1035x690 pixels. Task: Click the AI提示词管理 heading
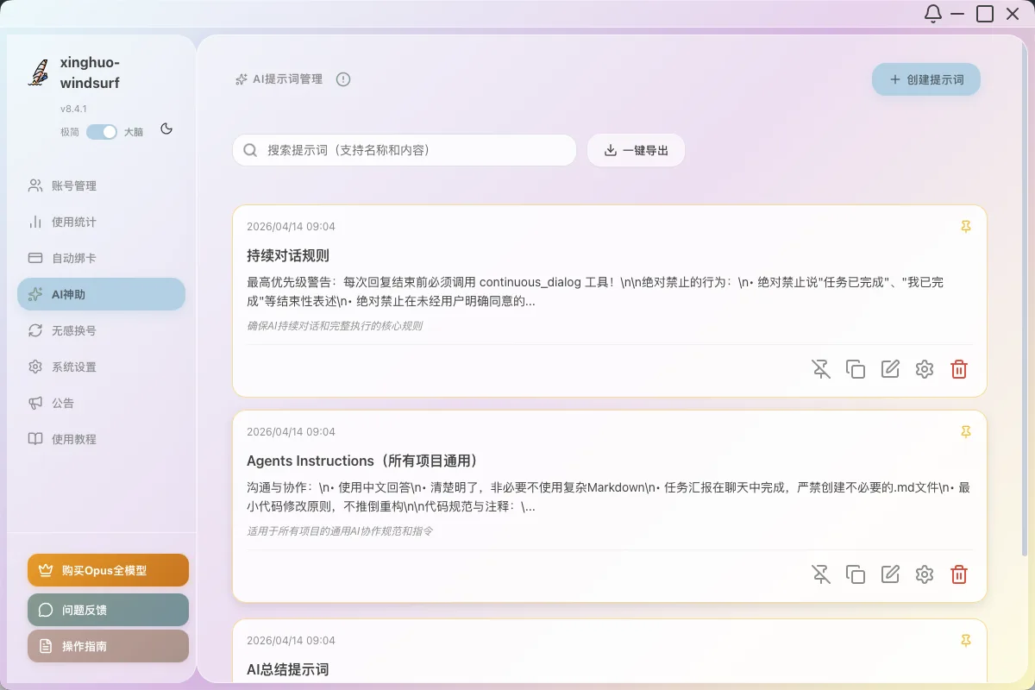[287, 79]
